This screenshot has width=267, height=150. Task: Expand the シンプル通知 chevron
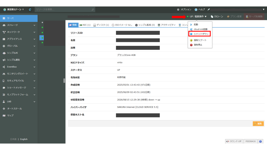point(34,60)
